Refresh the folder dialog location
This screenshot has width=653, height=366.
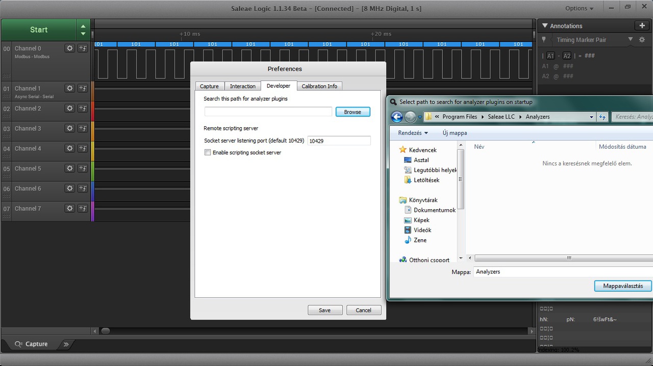click(x=602, y=117)
